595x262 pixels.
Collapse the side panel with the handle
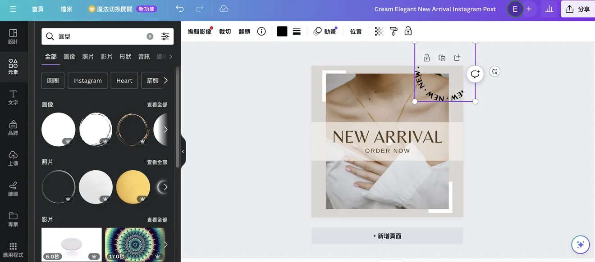tap(183, 152)
